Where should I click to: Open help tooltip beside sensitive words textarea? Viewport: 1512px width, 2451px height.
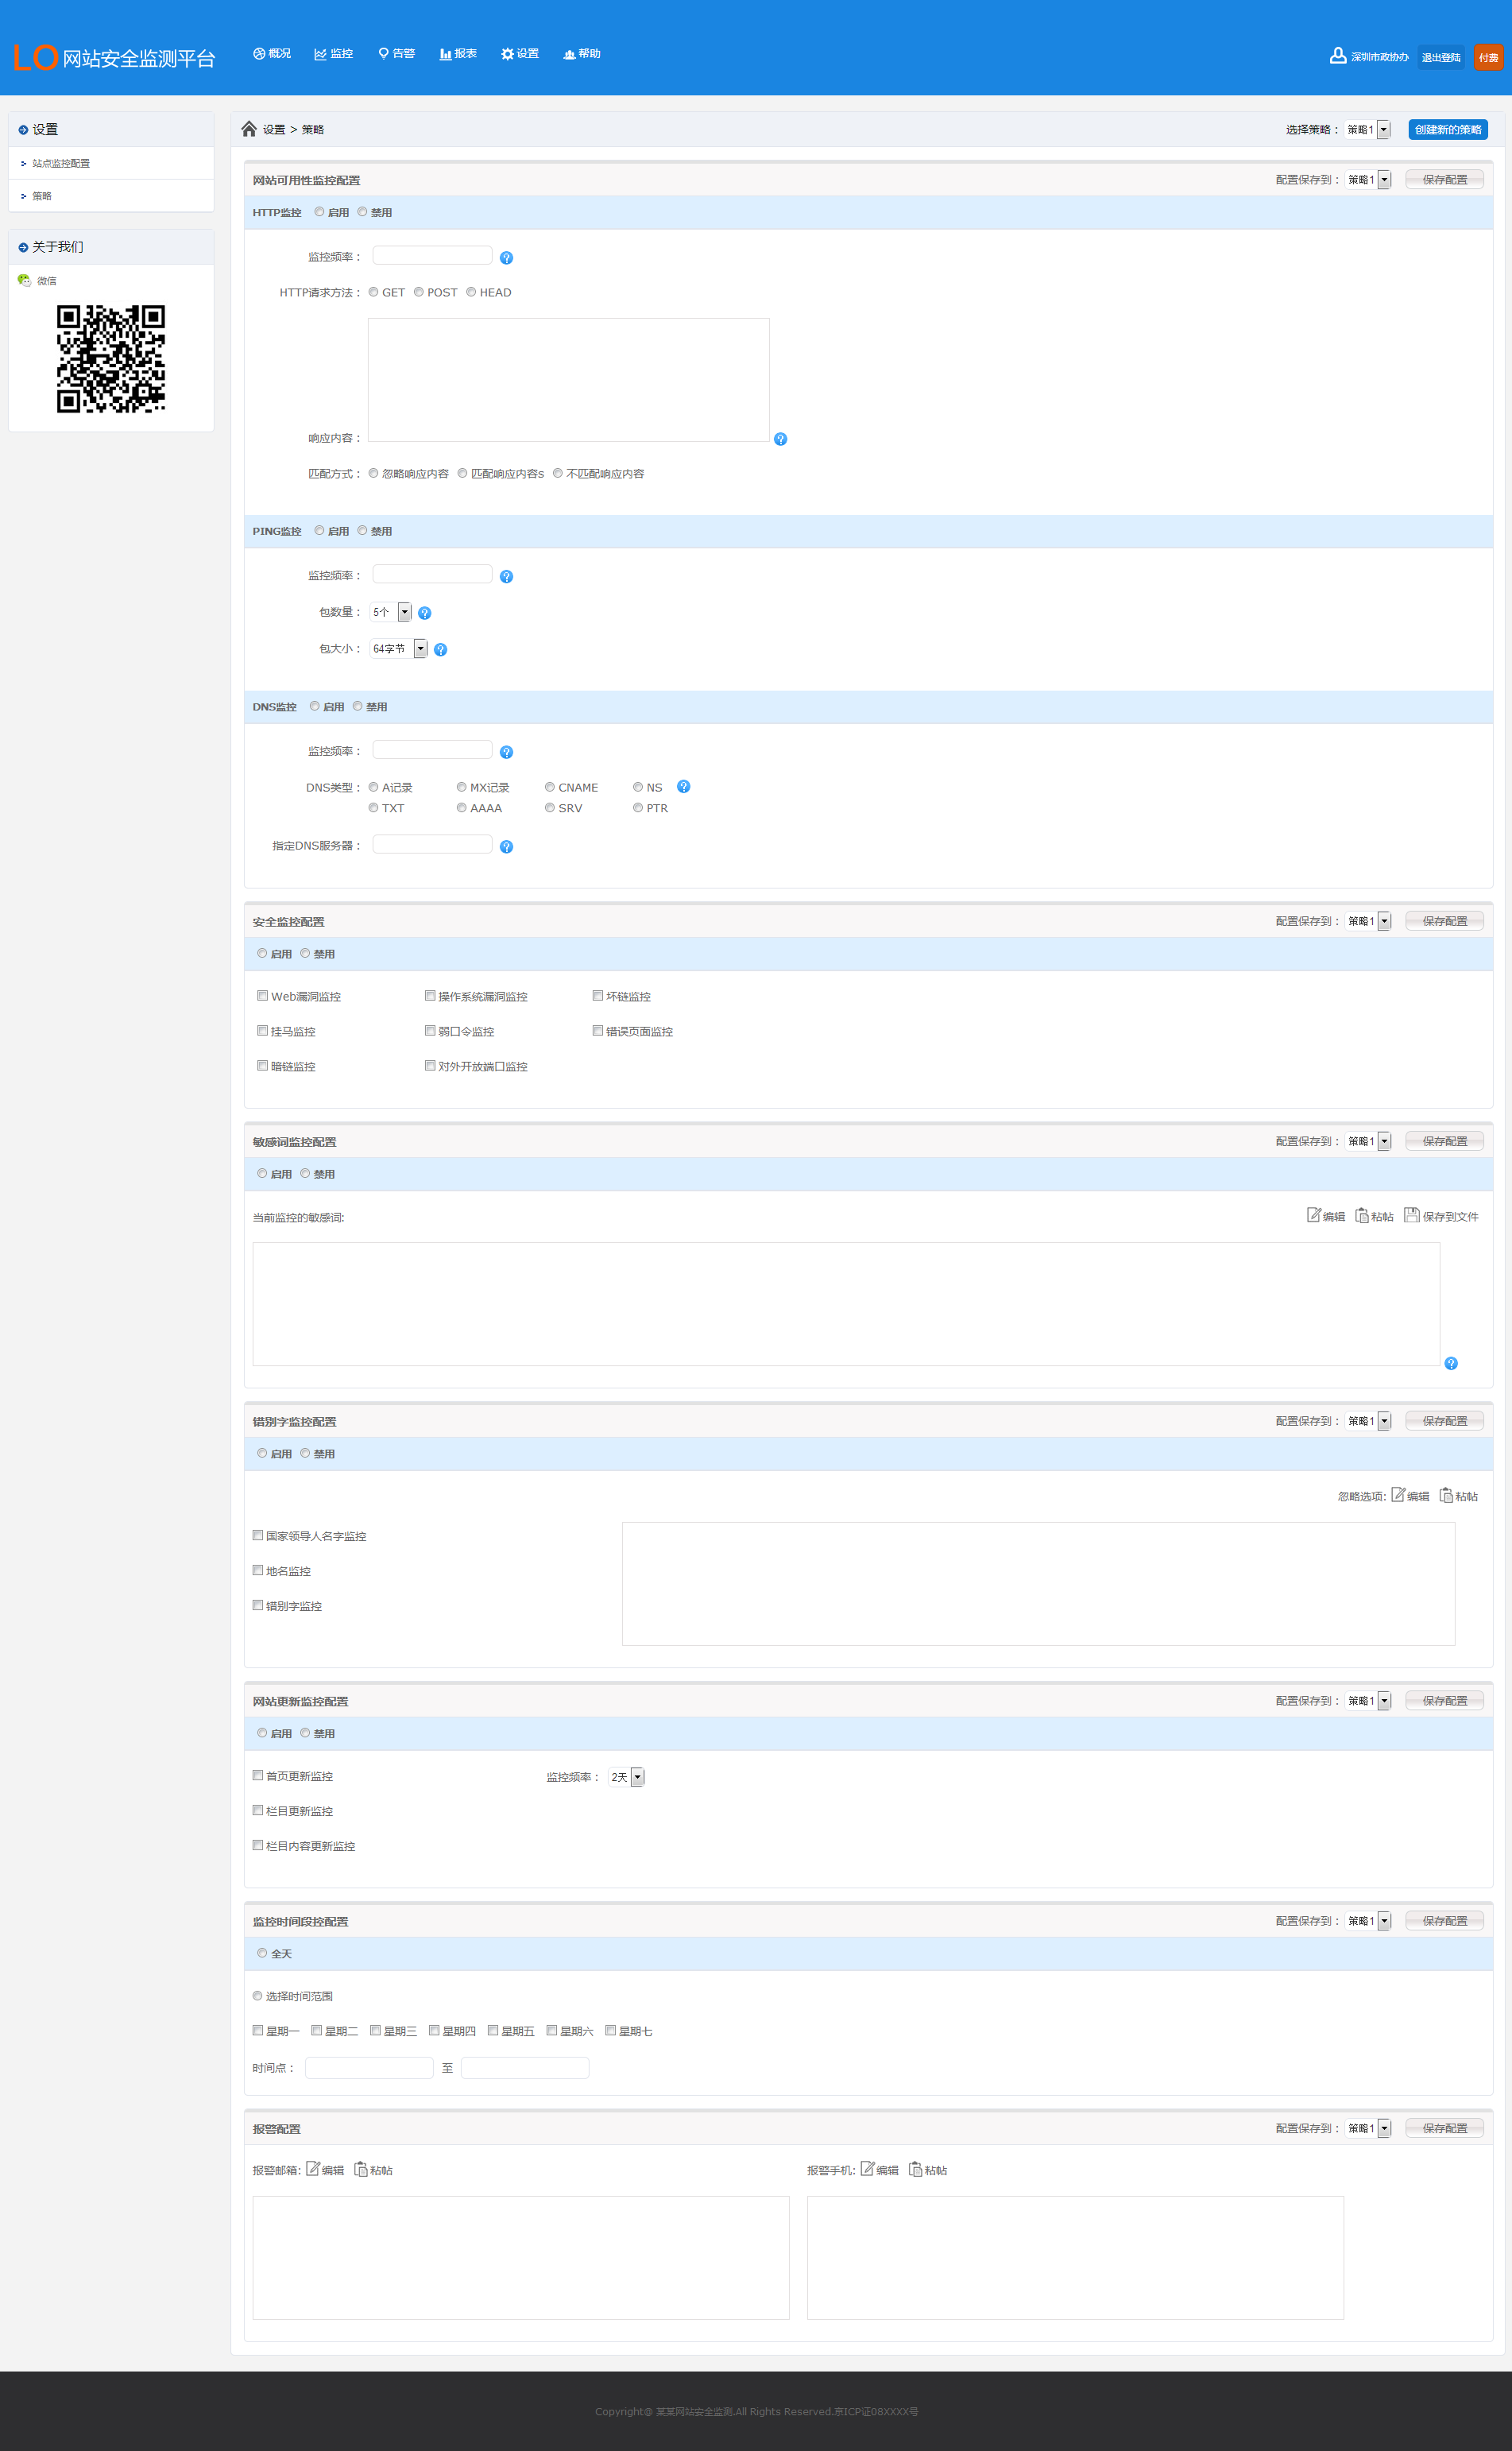1451,1364
